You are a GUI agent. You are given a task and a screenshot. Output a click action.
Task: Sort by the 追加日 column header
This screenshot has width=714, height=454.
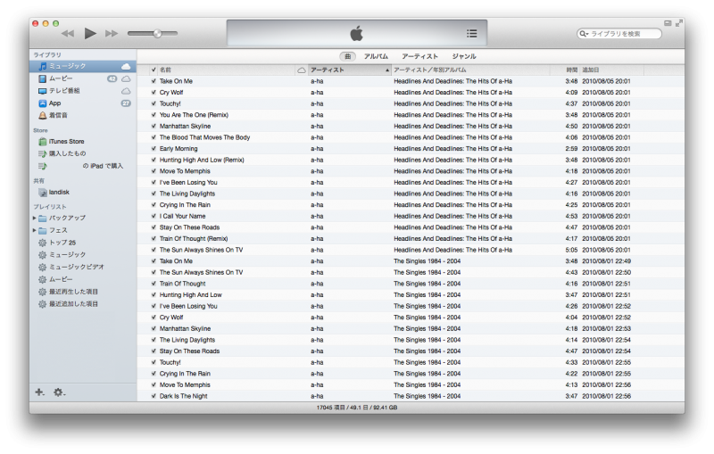click(611, 70)
